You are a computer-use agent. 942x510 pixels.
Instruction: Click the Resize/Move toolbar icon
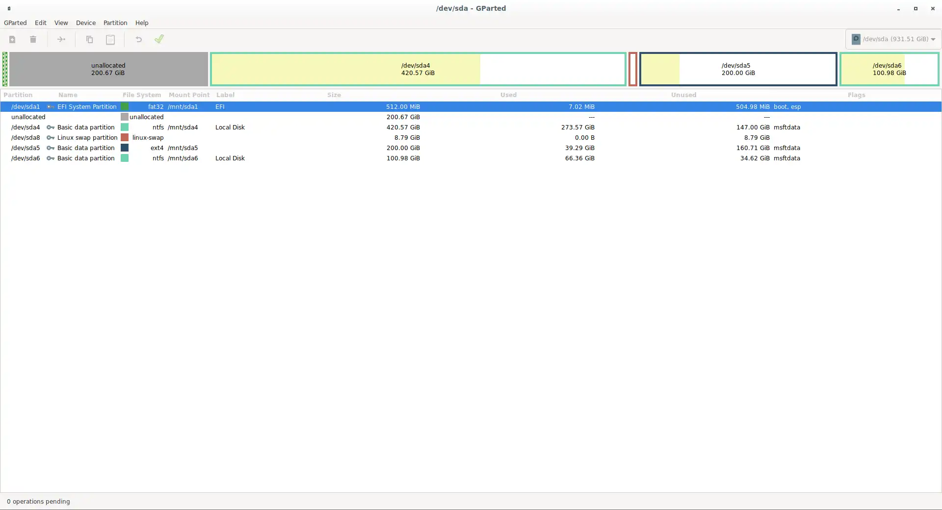tap(61, 39)
